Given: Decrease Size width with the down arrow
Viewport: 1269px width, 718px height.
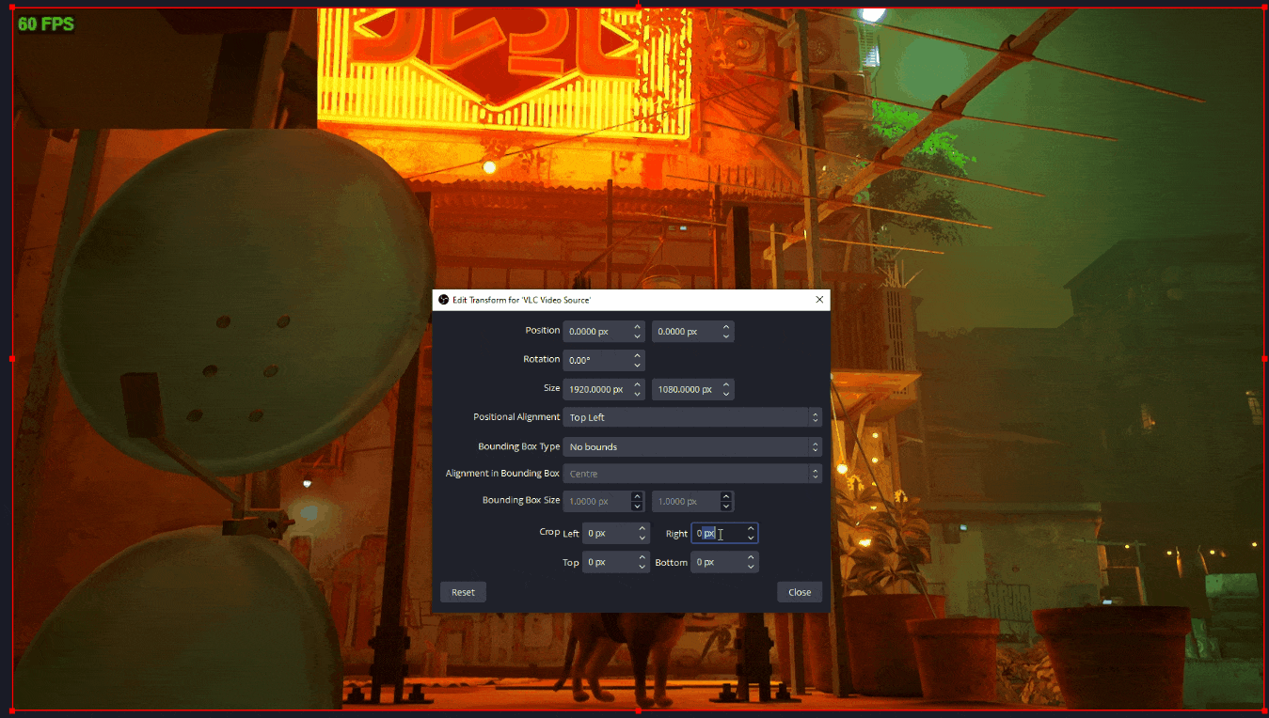Looking at the screenshot, I should pyautogui.click(x=637, y=395).
